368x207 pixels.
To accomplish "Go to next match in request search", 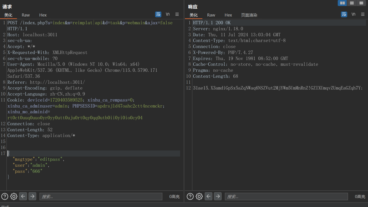I will coord(32,196).
